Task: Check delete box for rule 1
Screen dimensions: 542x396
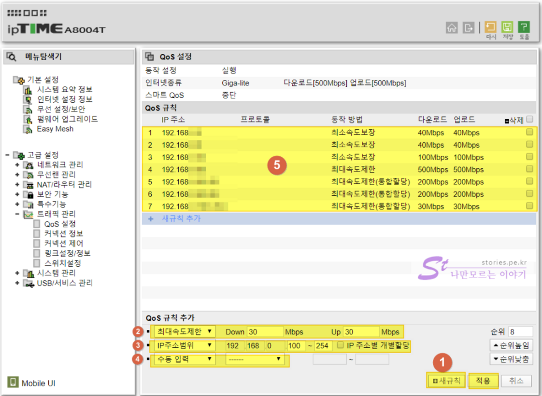Action: [529, 132]
